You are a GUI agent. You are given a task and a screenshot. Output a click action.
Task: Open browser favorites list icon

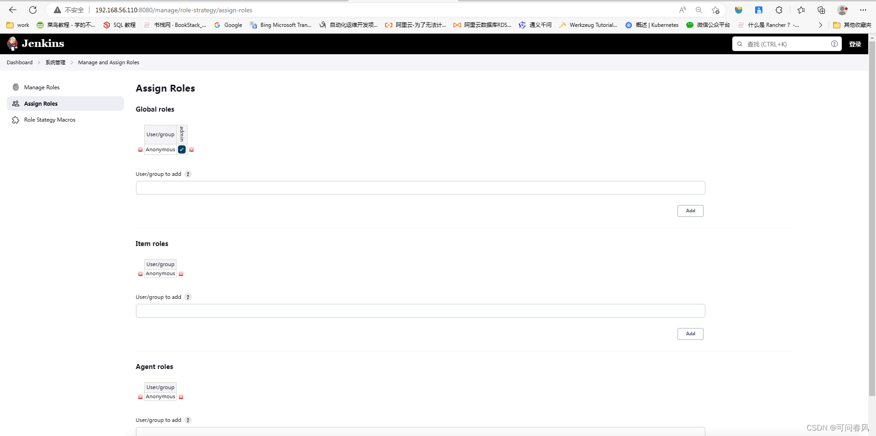tap(801, 10)
